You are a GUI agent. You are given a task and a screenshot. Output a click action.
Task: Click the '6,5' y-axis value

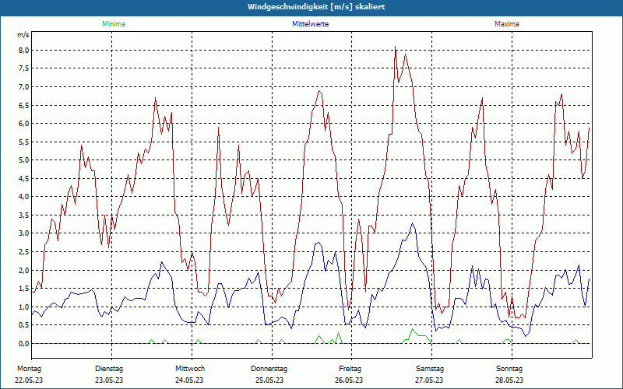[24, 105]
